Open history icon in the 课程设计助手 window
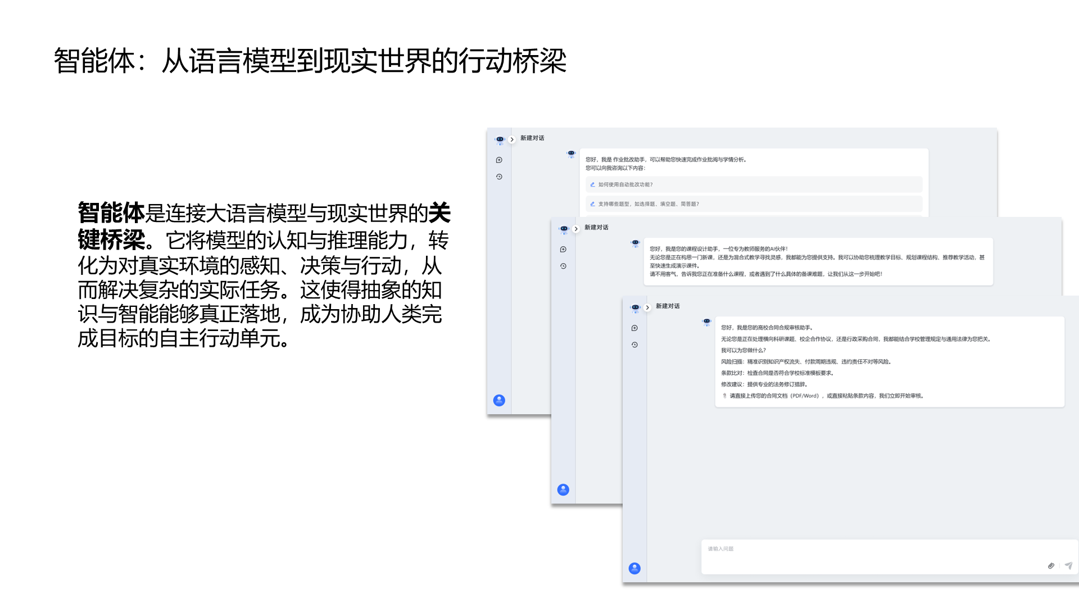The width and height of the screenshot is (1079, 607). [563, 265]
